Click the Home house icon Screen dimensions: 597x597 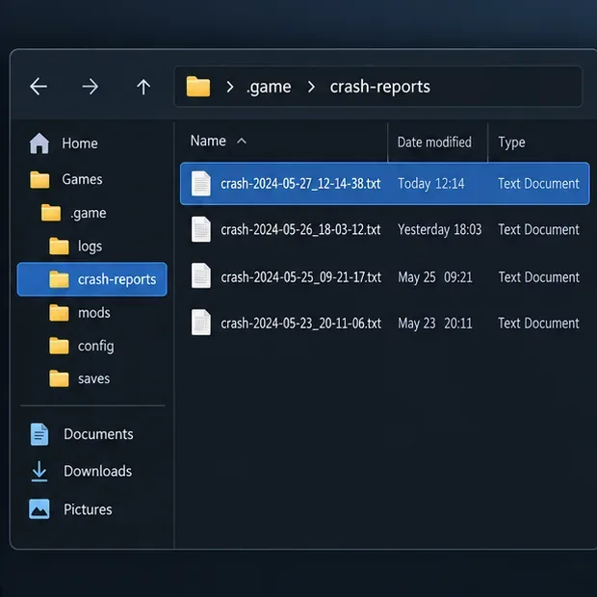(39, 143)
